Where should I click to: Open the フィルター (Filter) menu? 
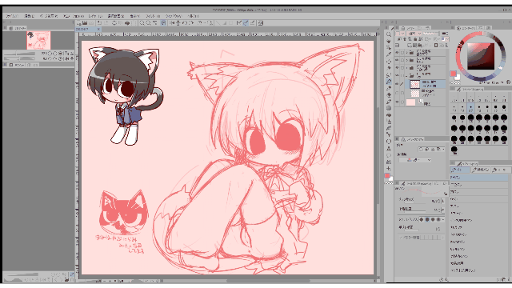click(x=153, y=16)
